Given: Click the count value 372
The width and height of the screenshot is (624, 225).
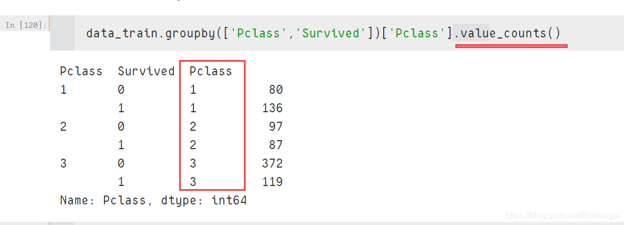Looking at the screenshot, I should click(272, 163).
